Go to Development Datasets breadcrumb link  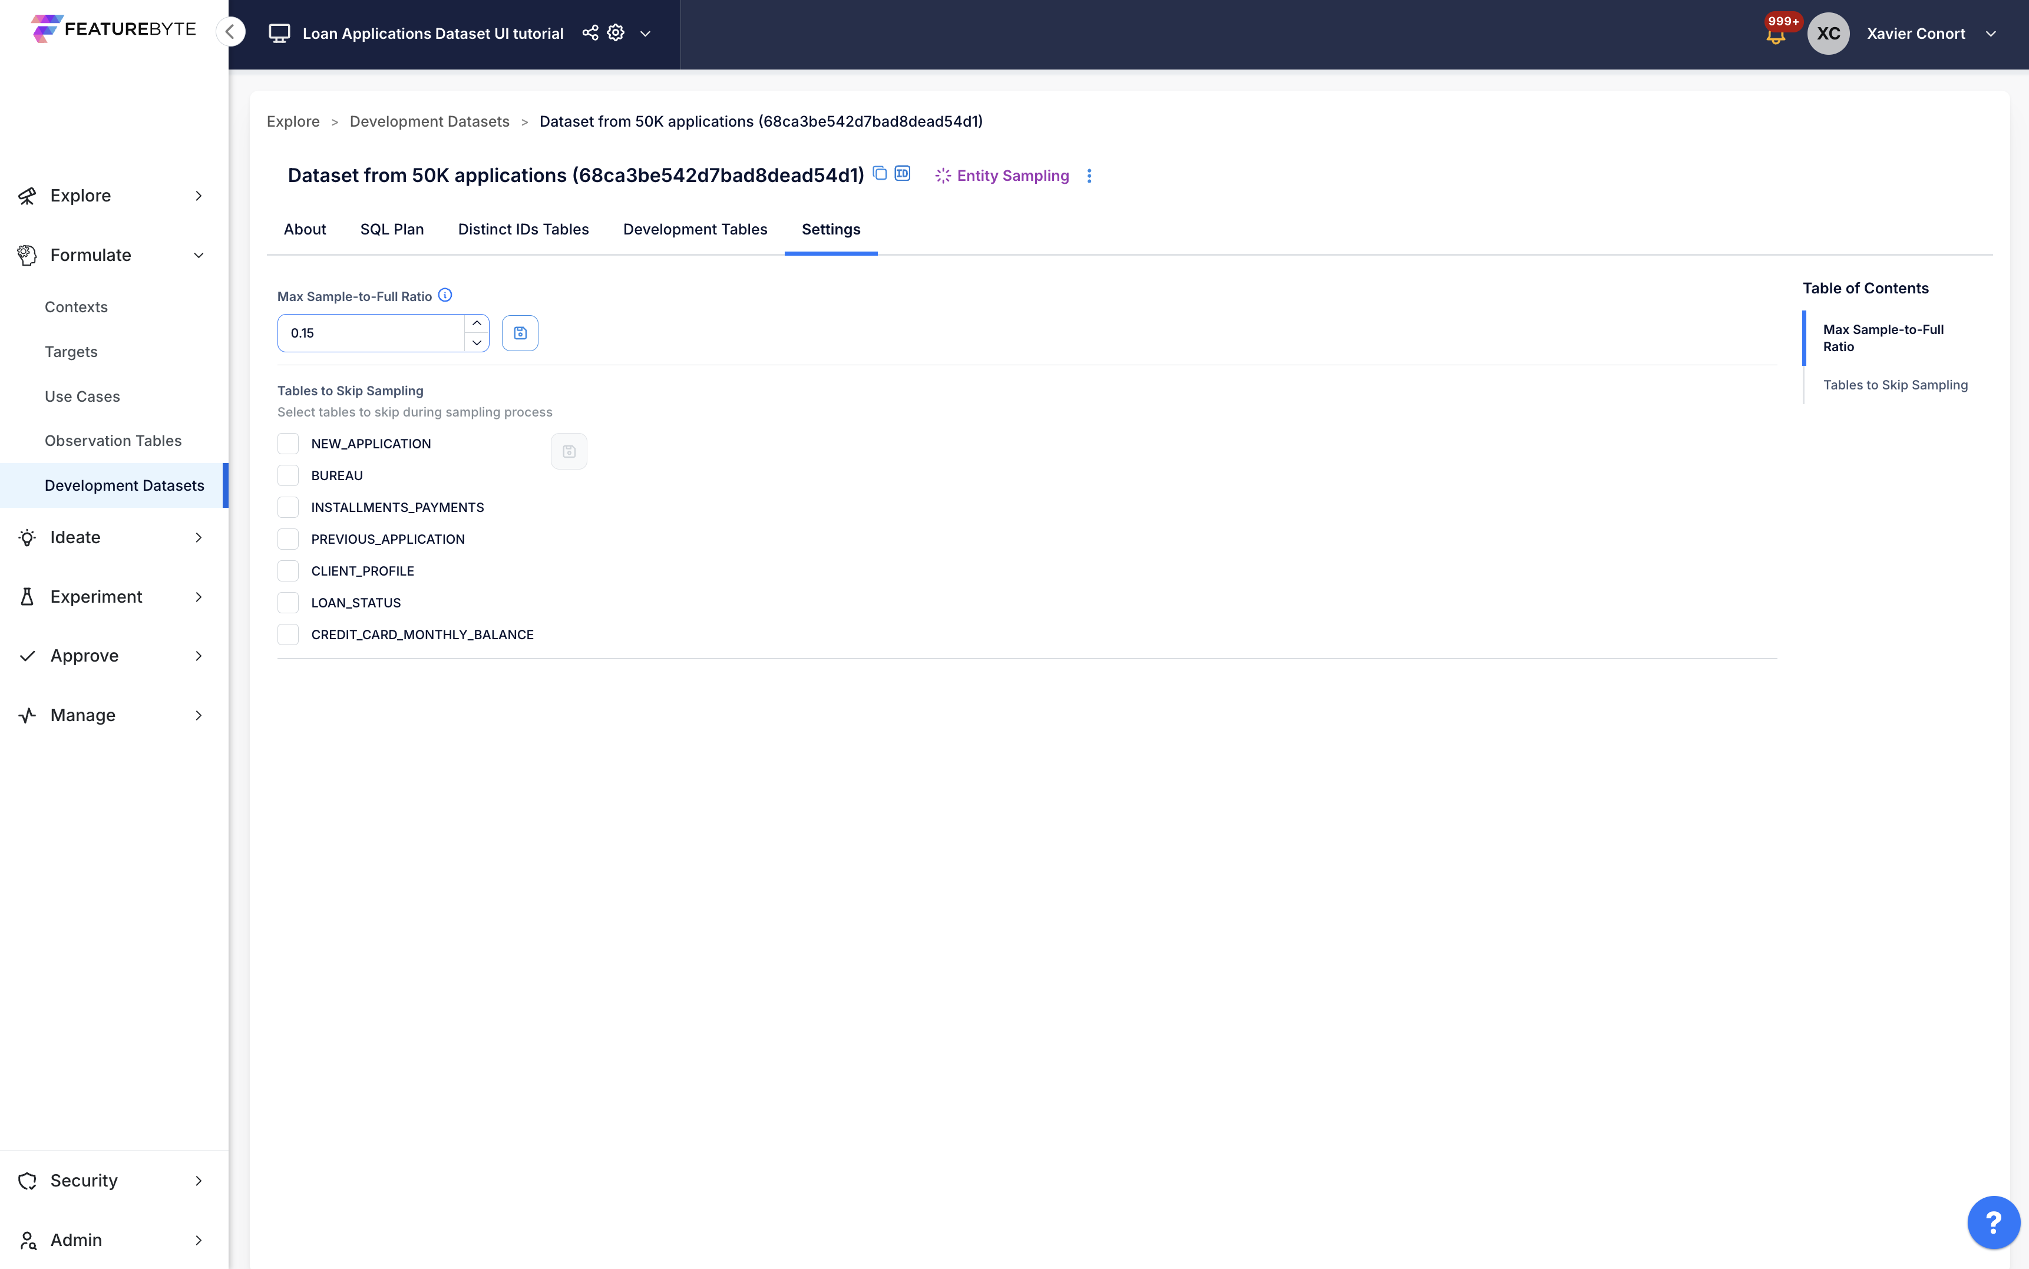(x=429, y=122)
